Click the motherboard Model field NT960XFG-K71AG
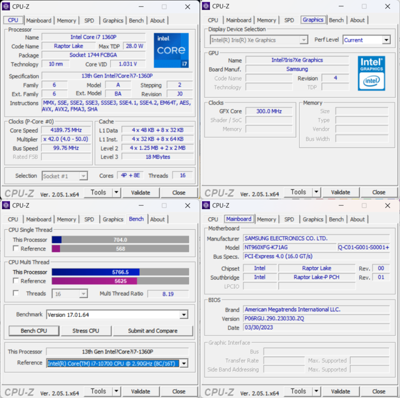This screenshot has width=400, height=398. click(290, 247)
